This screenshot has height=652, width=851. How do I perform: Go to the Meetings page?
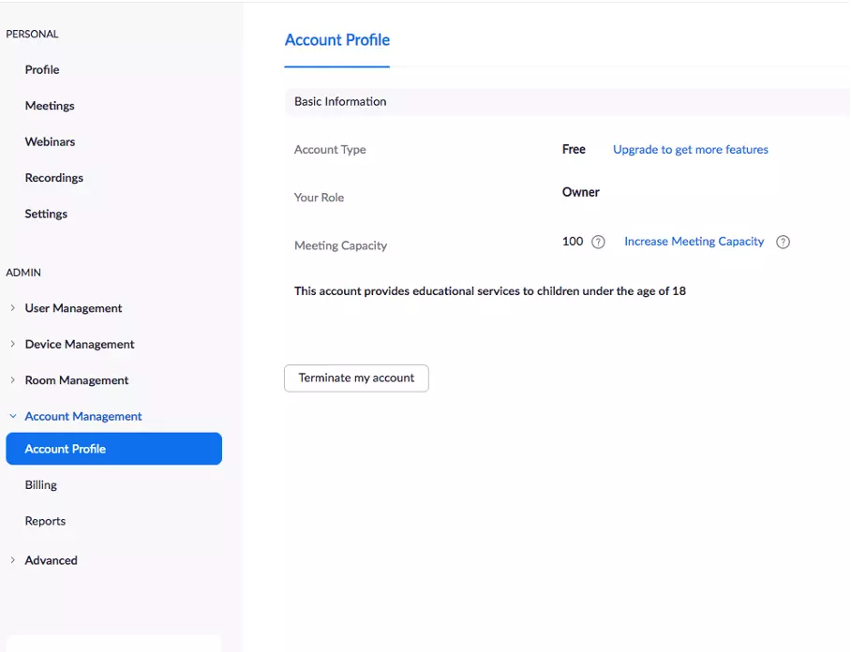coord(49,106)
